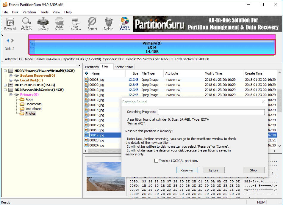Click the Searching Progress bar

click(211, 112)
